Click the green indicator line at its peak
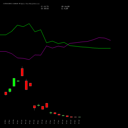Viewport: 128px width, 128px height. click(29, 24)
